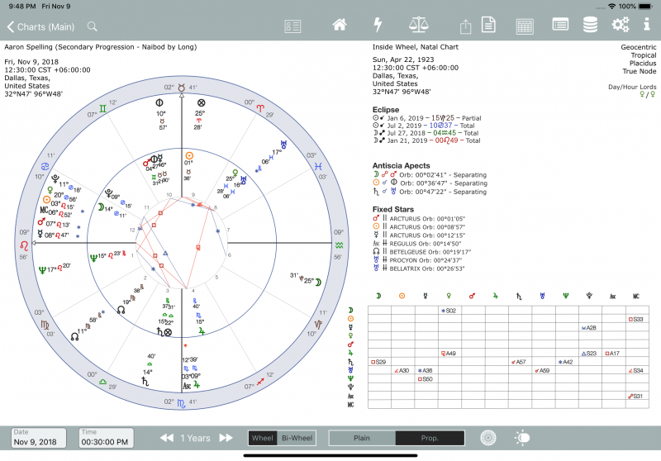Select REGULUS Orb 00°14'50" row

(417, 244)
